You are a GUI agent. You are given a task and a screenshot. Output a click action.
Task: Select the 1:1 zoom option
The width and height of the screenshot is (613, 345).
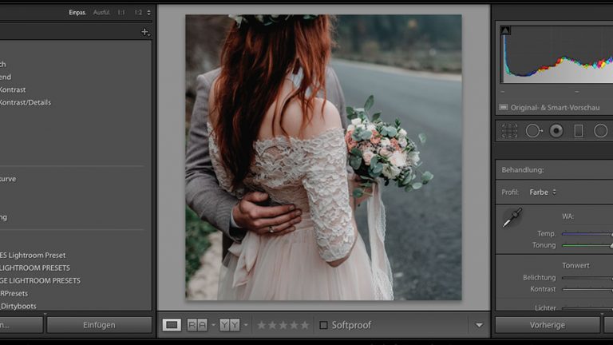pos(121,13)
